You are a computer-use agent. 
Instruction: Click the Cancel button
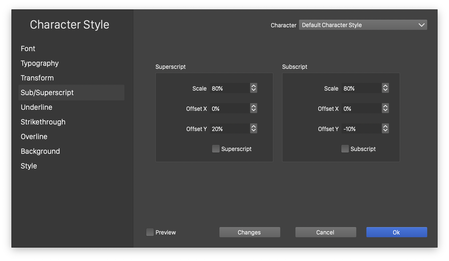point(326,232)
